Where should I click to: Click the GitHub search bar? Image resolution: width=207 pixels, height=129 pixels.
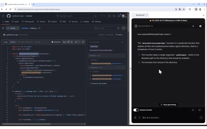click(77, 16)
